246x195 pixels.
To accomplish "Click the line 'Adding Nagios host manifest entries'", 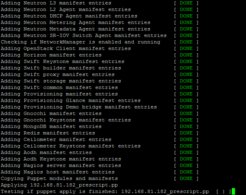I will 58,172.
